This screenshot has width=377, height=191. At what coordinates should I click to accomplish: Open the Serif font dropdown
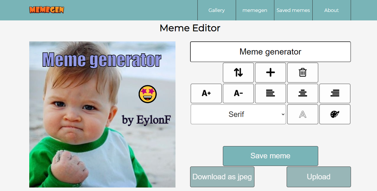point(238,114)
